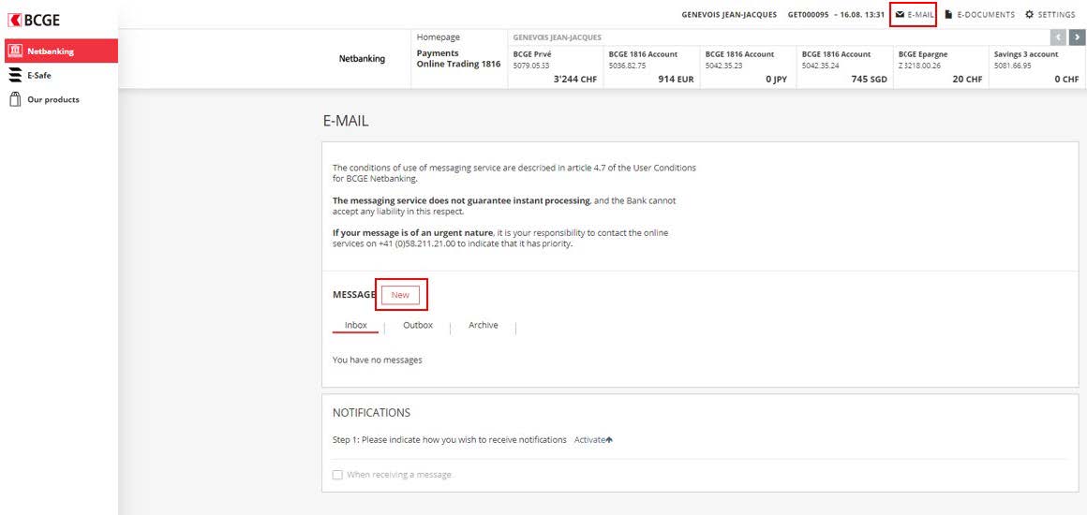This screenshot has width=1087, height=515.
Task: Click the envelope icon beside E-MAIL
Action: pyautogui.click(x=900, y=15)
